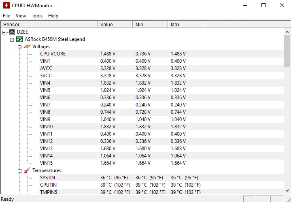Click VIN8 minimum value 0.728 V

143,112
